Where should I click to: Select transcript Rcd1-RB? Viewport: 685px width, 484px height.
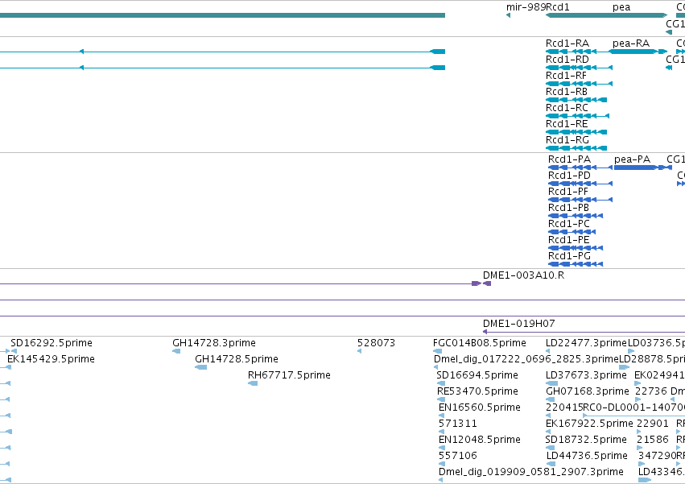(576, 100)
